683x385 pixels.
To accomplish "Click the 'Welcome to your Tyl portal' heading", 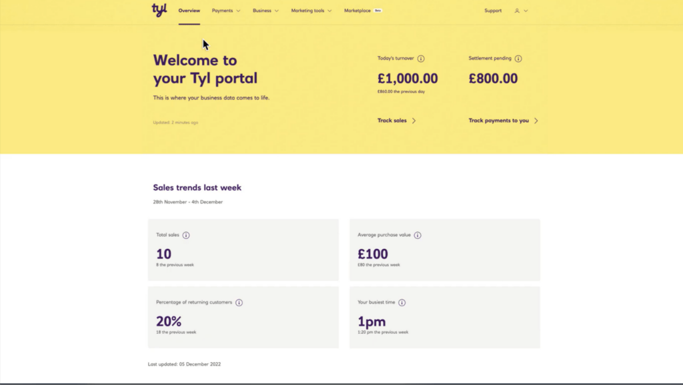I will [x=205, y=69].
